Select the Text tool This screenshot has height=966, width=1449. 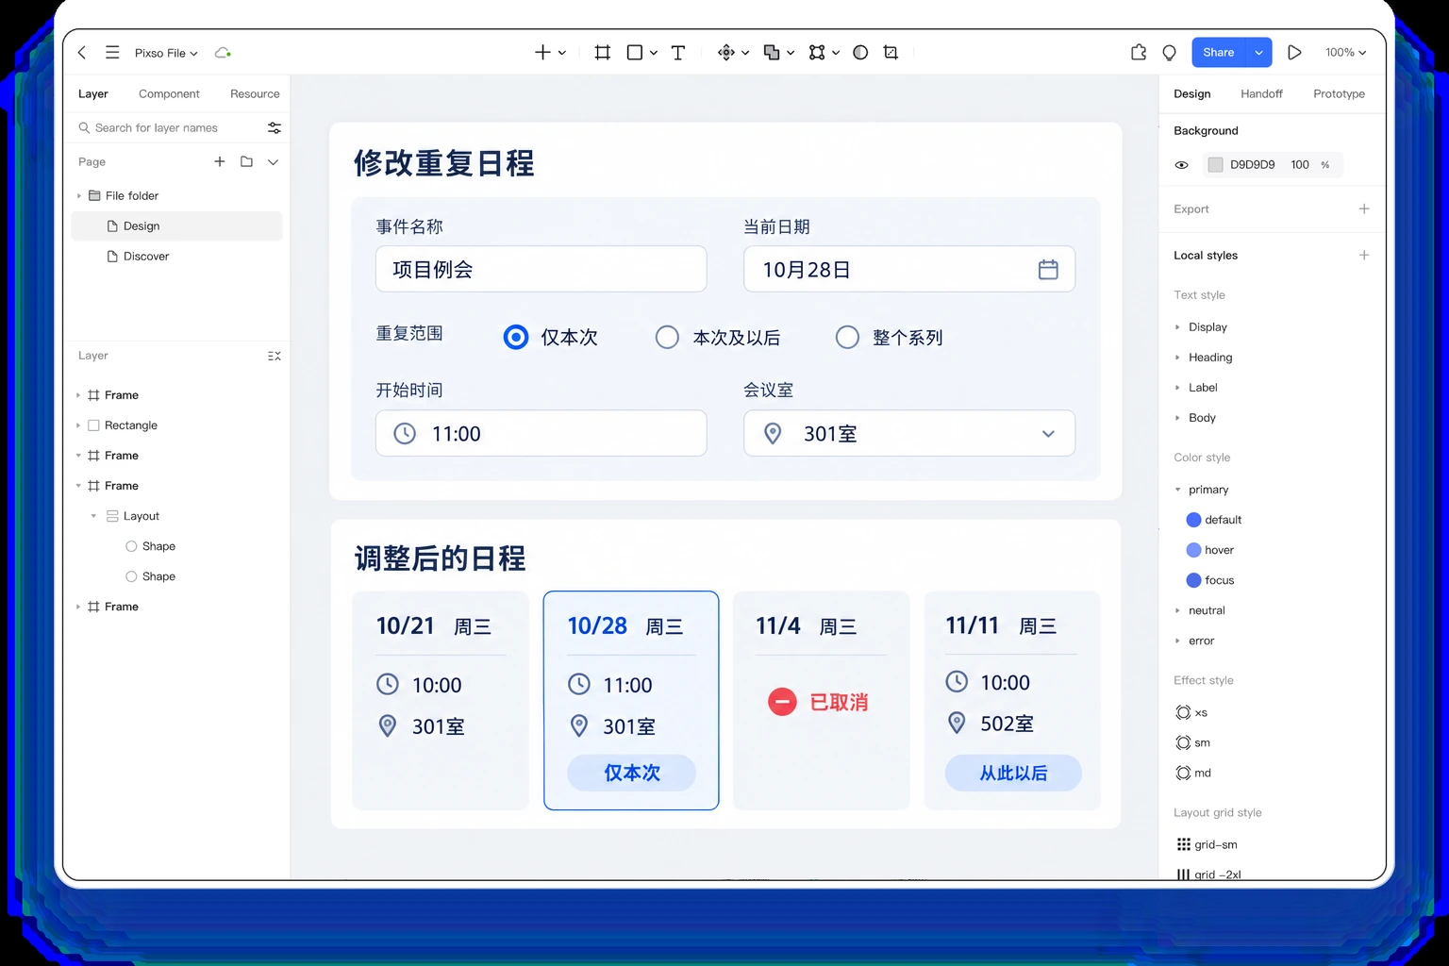click(x=678, y=53)
